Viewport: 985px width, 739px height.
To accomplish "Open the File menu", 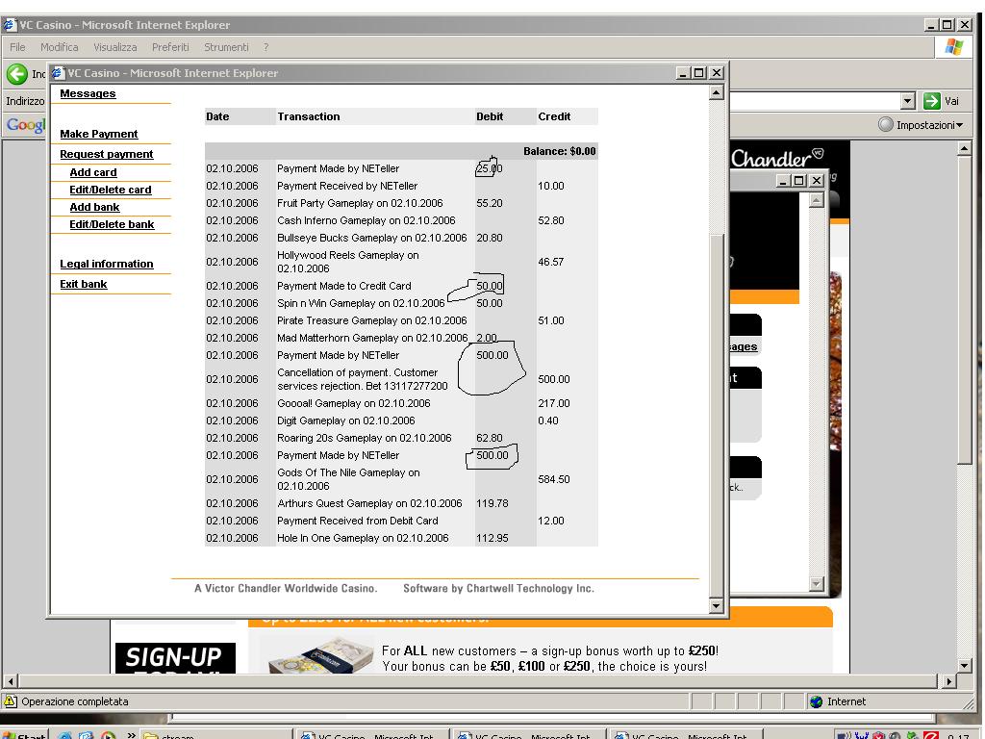I will coord(17,47).
